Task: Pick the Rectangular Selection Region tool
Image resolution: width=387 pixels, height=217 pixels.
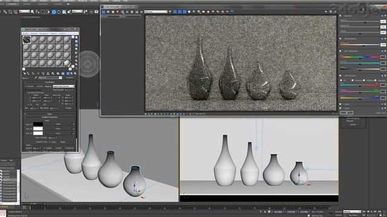Action: tap(43, 11)
